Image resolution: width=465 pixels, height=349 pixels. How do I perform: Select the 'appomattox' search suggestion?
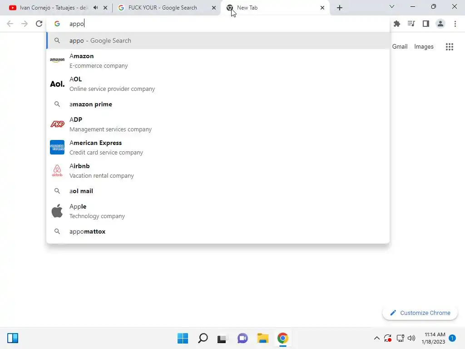(x=218, y=231)
